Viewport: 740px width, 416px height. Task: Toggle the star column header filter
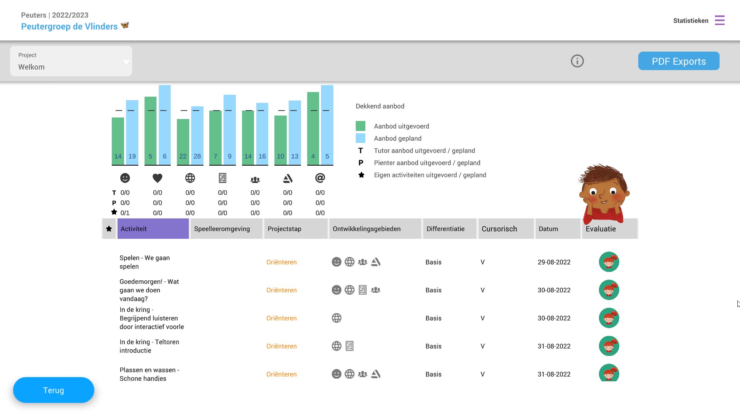point(109,229)
